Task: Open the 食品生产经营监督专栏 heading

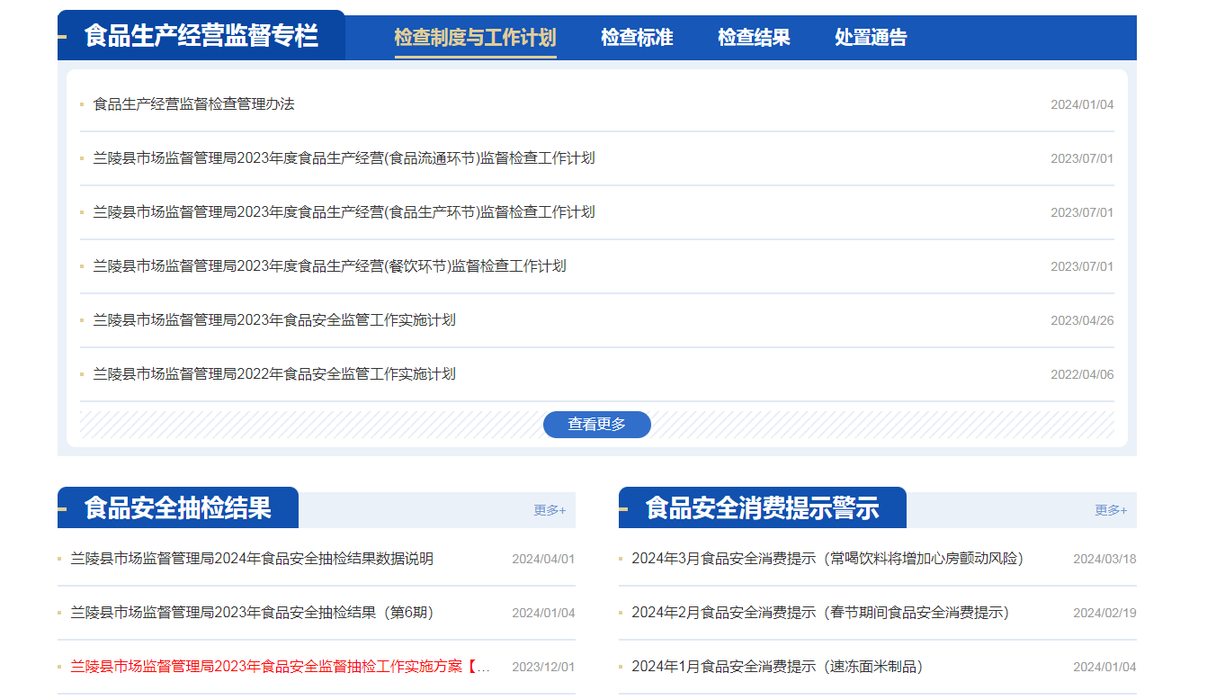Action: [x=201, y=36]
